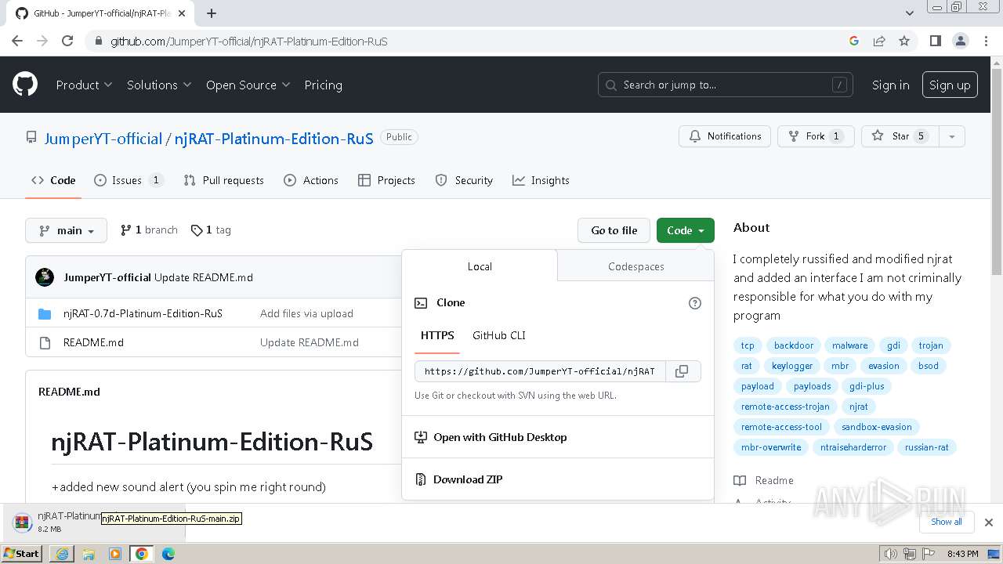Image resolution: width=1003 pixels, height=564 pixels.
Task: Choose Open with GitHub Desktop
Action: (500, 437)
